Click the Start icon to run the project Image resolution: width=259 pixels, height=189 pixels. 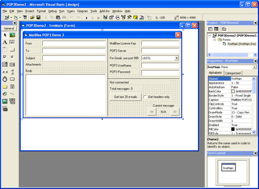86,18
